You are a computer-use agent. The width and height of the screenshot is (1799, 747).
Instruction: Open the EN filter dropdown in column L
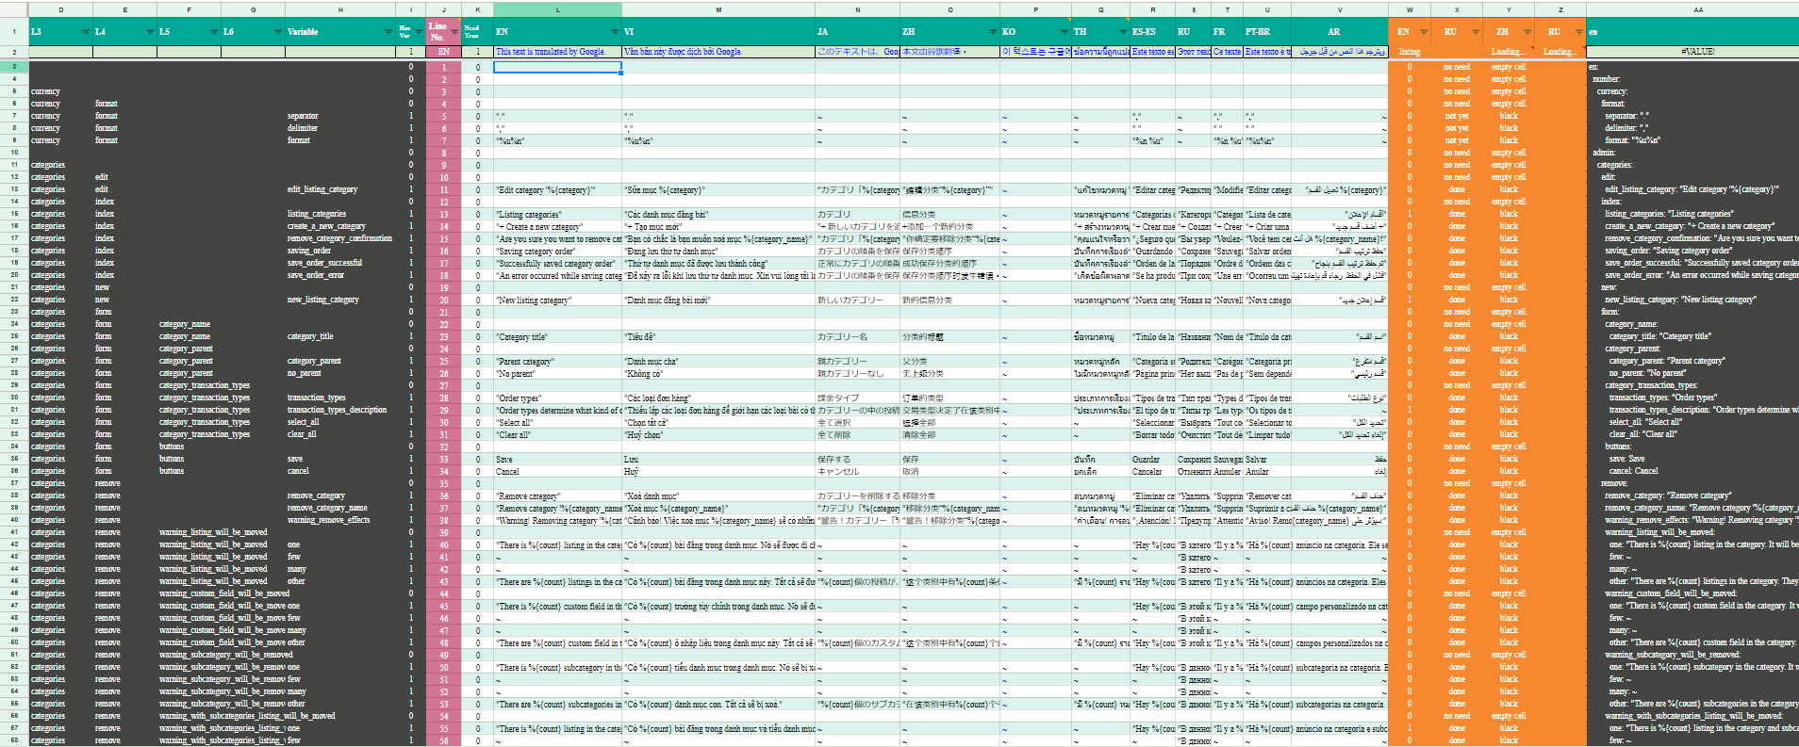615,32
